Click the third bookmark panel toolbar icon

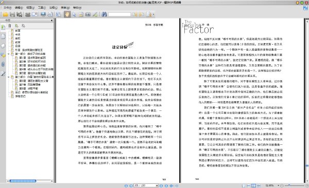point(23,26)
